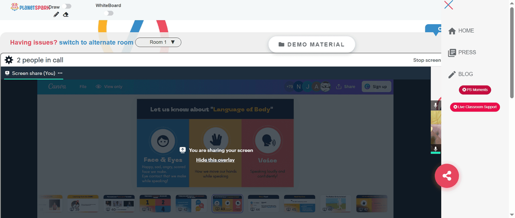
Task: Click the koala collaborator avatar
Action: [325, 87]
